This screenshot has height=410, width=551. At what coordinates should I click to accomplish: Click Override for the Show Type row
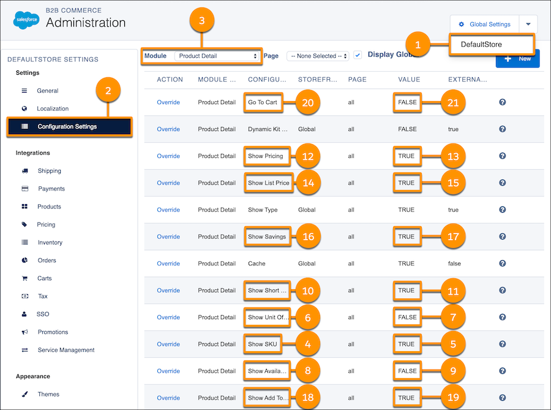pyautogui.click(x=168, y=210)
